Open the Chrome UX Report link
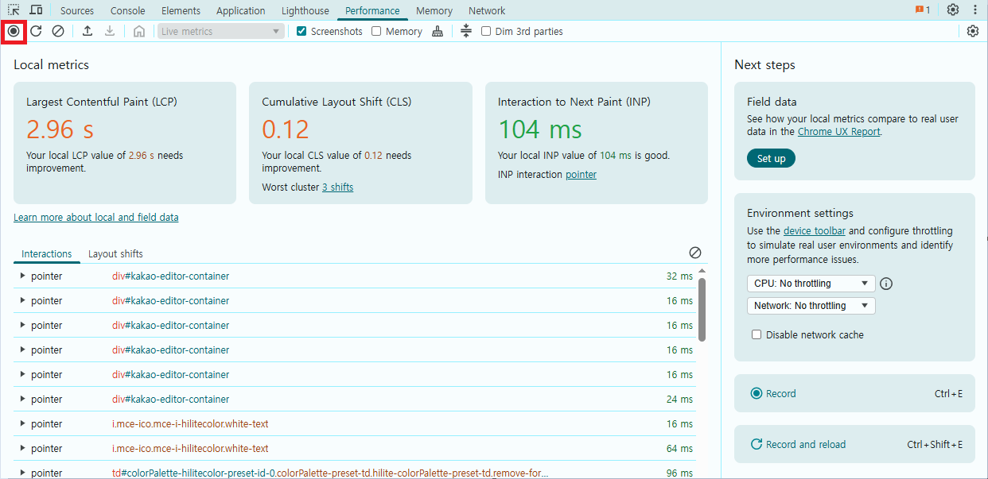Viewport: 988px width, 479px height. point(839,132)
